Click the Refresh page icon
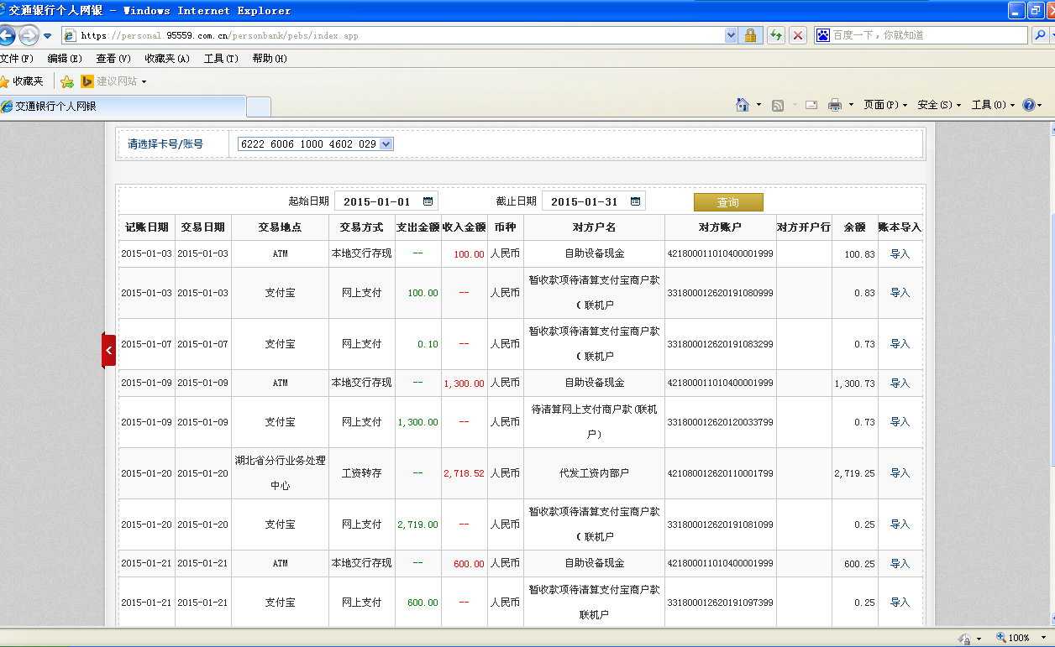 776,35
